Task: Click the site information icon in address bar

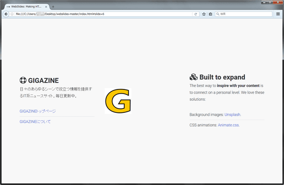Action: pos(12,14)
